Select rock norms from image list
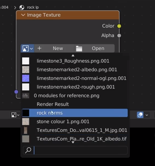155x166 pixels. [75, 113]
